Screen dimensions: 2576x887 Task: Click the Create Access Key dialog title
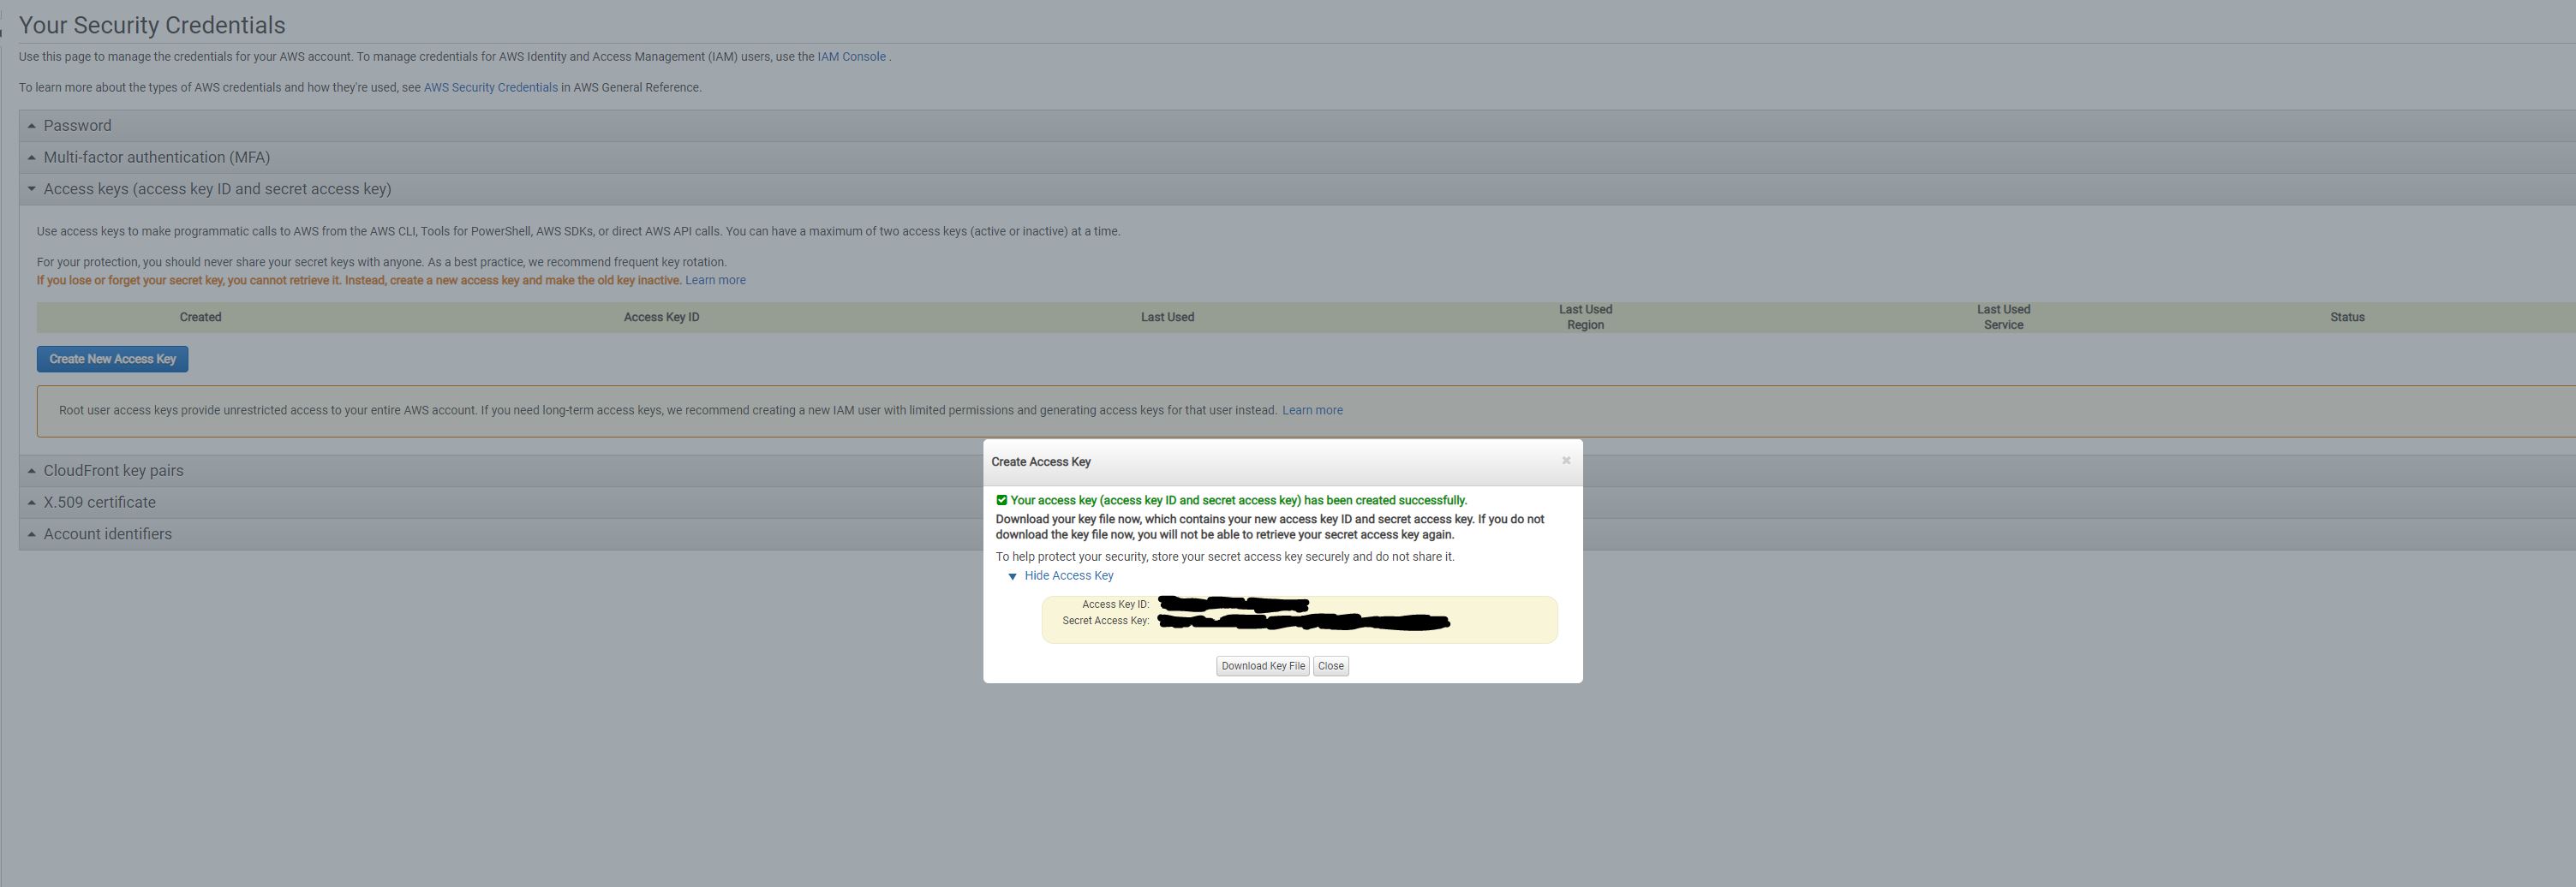pos(1041,461)
